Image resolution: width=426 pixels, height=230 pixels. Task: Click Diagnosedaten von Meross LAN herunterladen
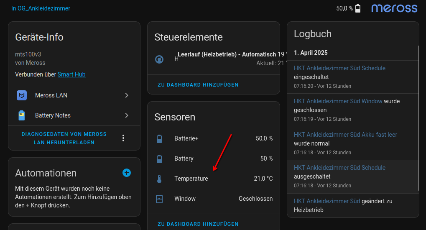(x=64, y=138)
